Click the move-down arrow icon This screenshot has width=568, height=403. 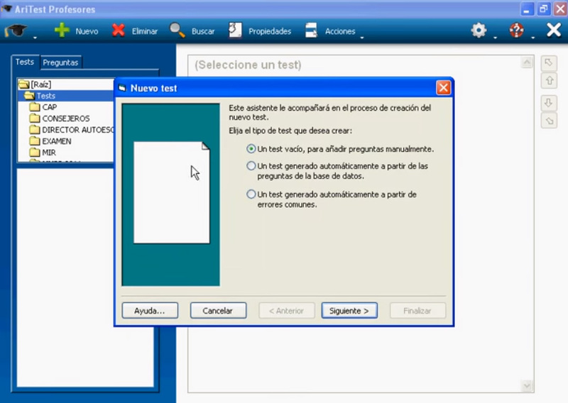[x=549, y=103]
